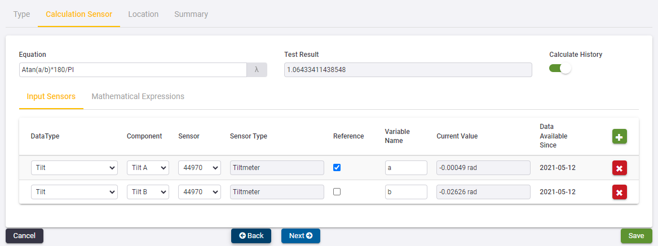Click the Calculate History label
Screen dimensions: 658x246
pos(576,55)
